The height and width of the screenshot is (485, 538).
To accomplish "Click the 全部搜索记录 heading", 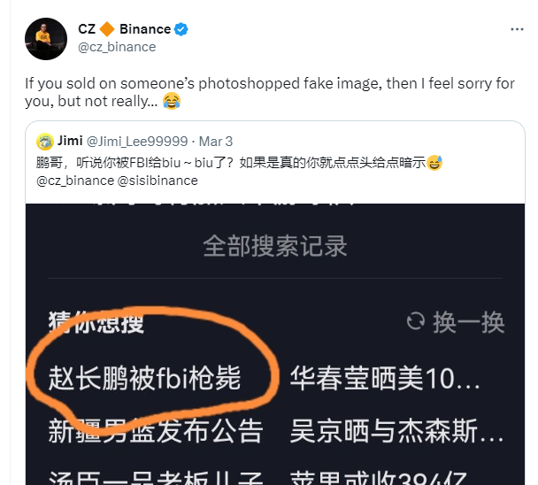I will (275, 246).
